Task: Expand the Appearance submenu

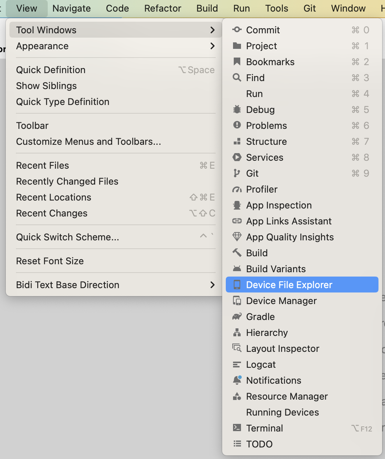Action: (x=212, y=46)
